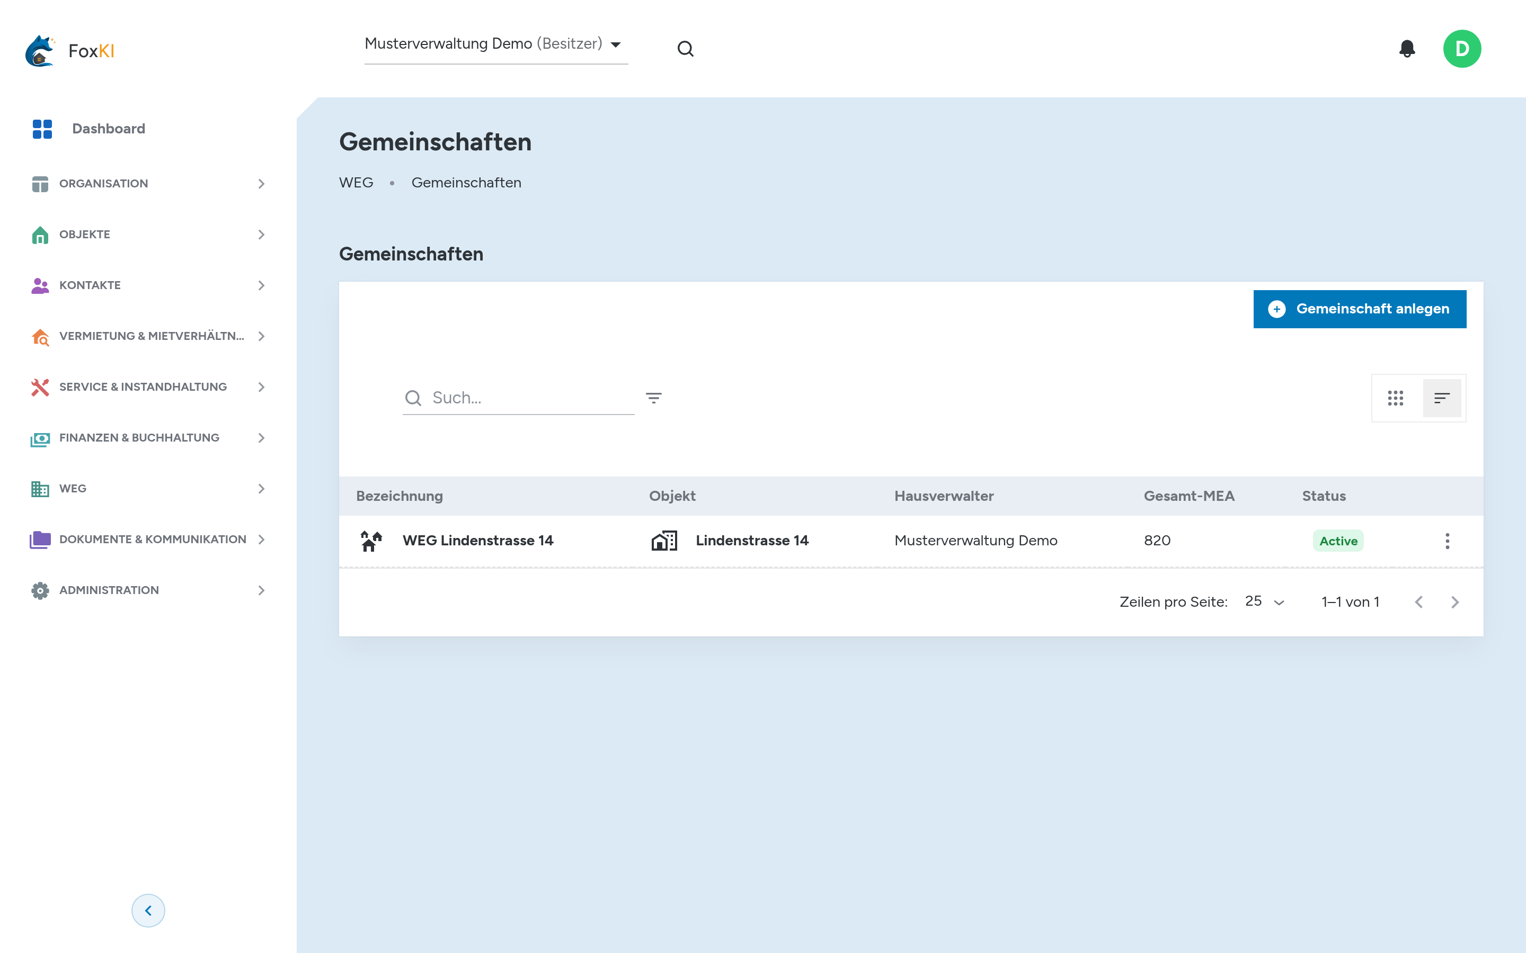Open row actions for WEG Lindenstrasse 14
1526x953 pixels.
pos(1447,541)
